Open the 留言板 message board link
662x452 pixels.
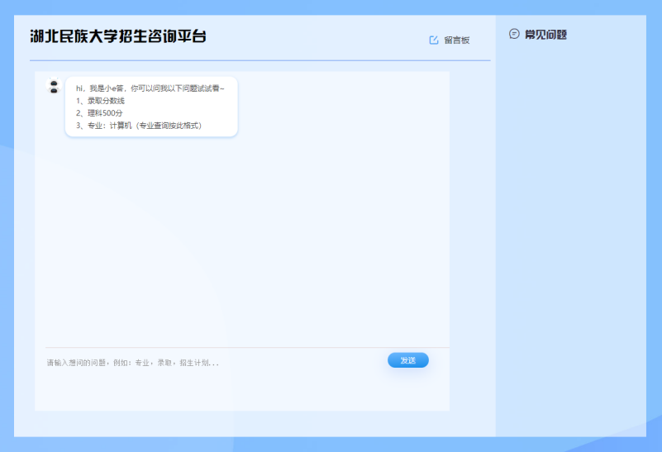point(456,40)
